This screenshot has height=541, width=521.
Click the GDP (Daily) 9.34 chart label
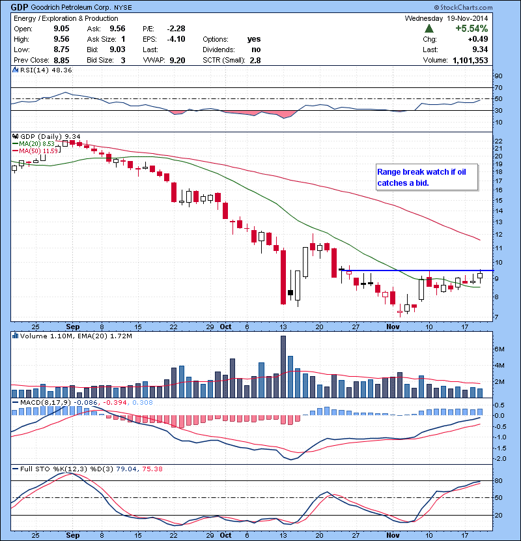coord(50,137)
